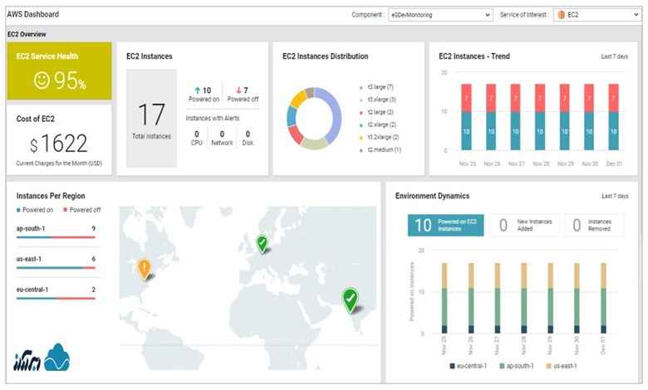Click the orange warning map pin over US

[144, 269]
